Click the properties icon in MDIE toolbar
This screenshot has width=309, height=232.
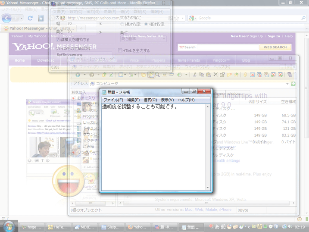pyautogui.click(x=222, y=75)
